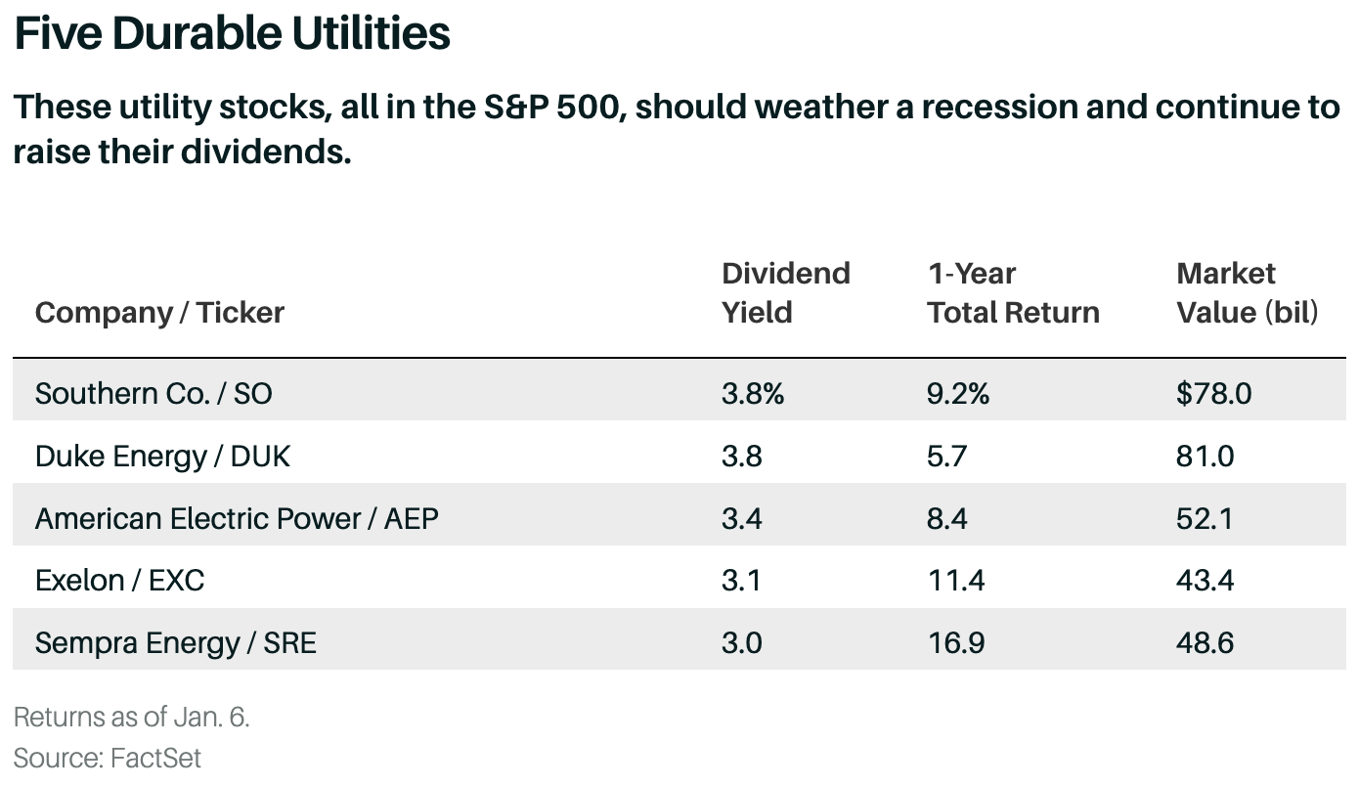Image resolution: width=1359 pixels, height=786 pixels.
Task: Select the Exelon / EXC row label
Action: point(119,581)
